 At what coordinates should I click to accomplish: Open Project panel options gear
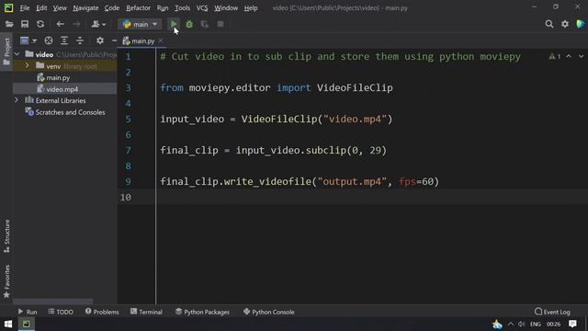pyautogui.click(x=100, y=40)
